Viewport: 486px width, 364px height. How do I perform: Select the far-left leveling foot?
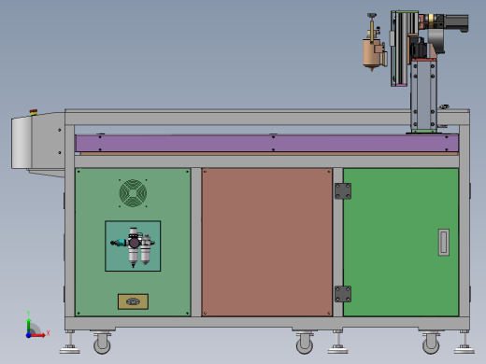pos(70,343)
